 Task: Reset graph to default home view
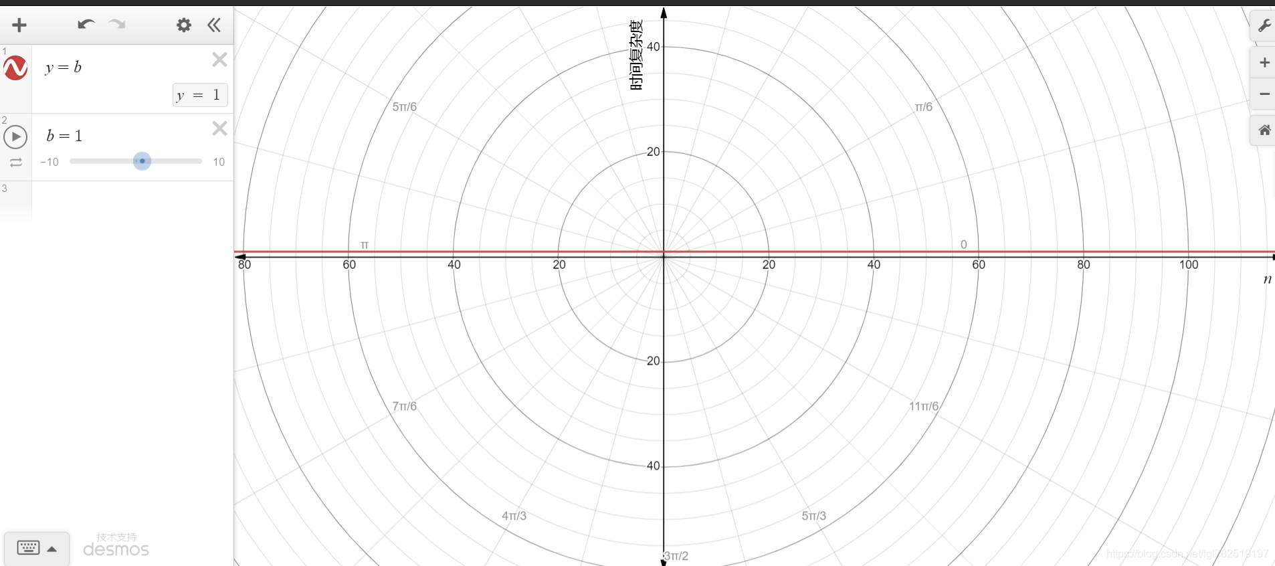(1264, 130)
